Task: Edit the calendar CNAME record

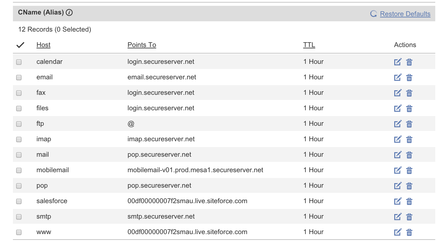Action: [x=398, y=62]
